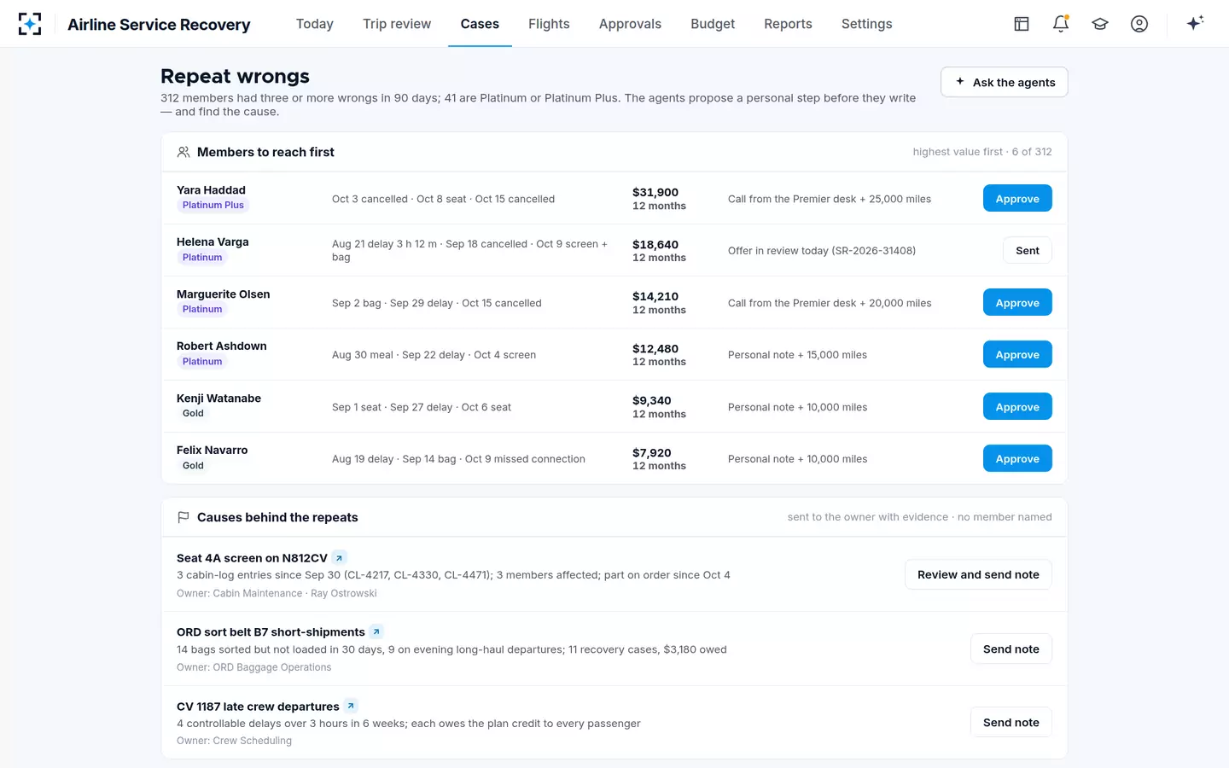The image size is (1229, 768).
Task: Switch to the Trip review tab
Action: (397, 24)
